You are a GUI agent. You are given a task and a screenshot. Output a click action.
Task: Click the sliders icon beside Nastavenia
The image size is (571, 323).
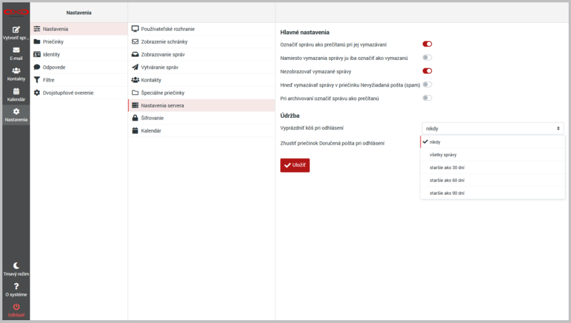(x=37, y=28)
